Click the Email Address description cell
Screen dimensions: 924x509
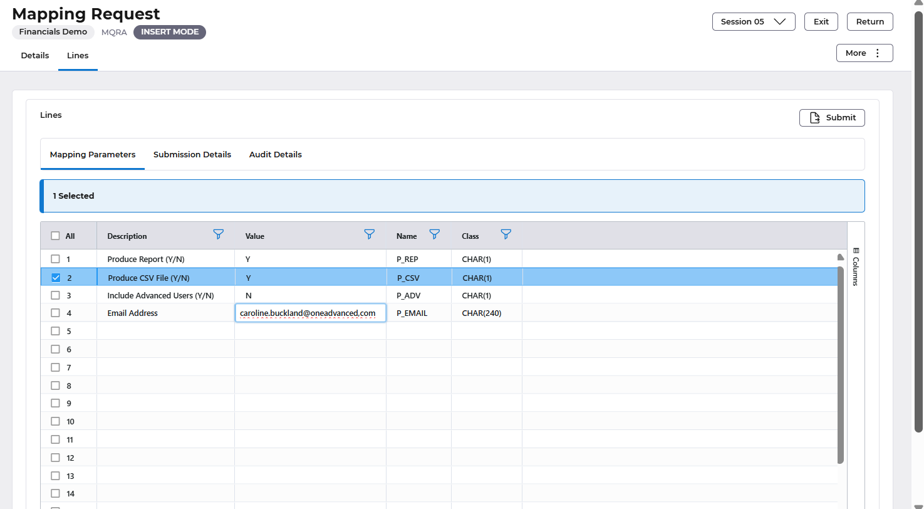166,313
